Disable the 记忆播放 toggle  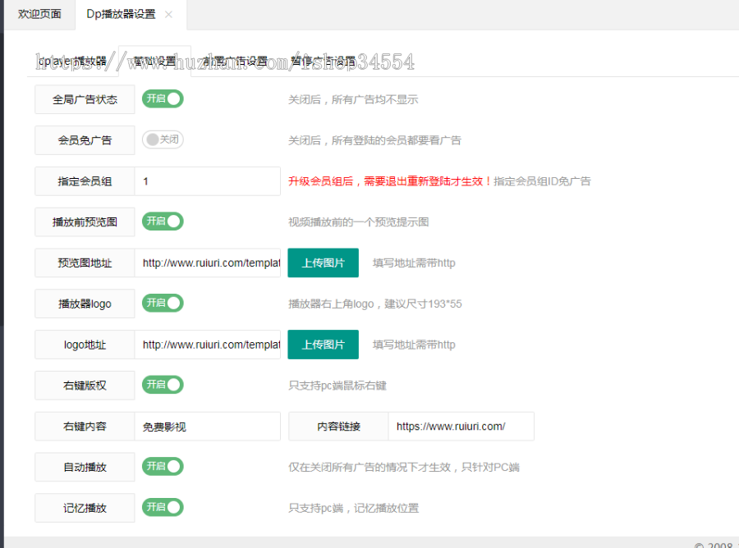point(162,506)
